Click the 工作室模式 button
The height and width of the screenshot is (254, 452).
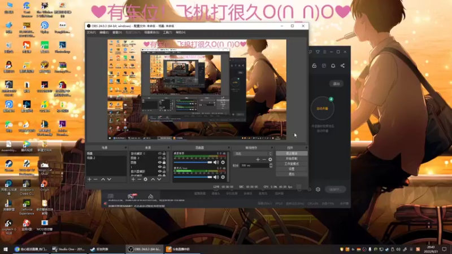[292, 164]
